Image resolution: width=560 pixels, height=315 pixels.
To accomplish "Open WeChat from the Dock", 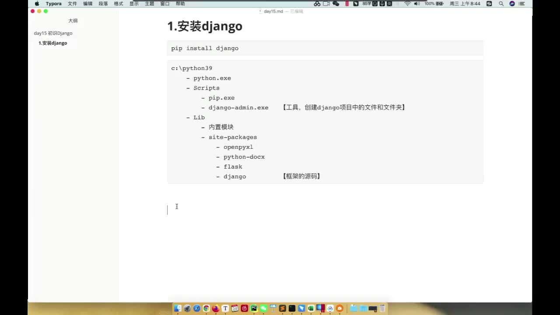I will (x=263, y=308).
